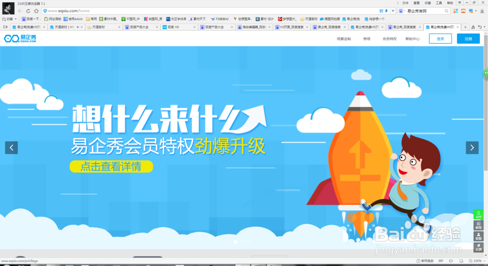Click the status bar speaker icon
The image size is (488, 266).
pyautogui.click(x=451, y=261)
